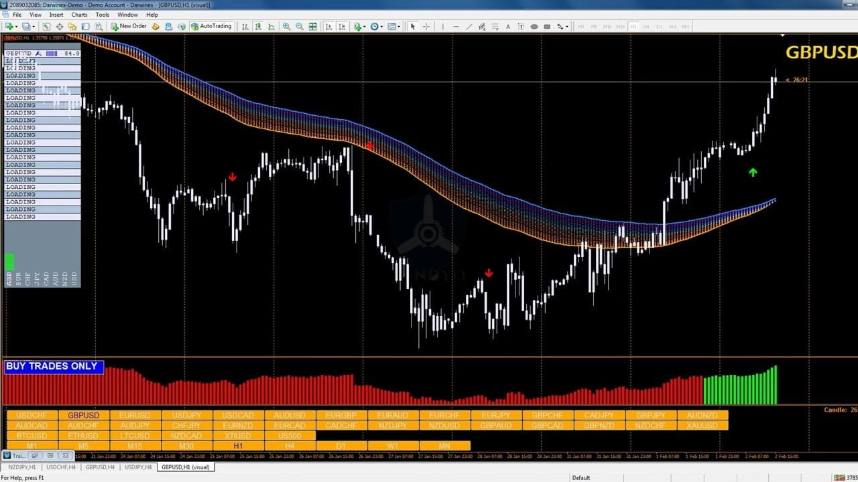Switch chart to bar chart mode
The width and height of the screenshot is (858, 482).
[245, 26]
